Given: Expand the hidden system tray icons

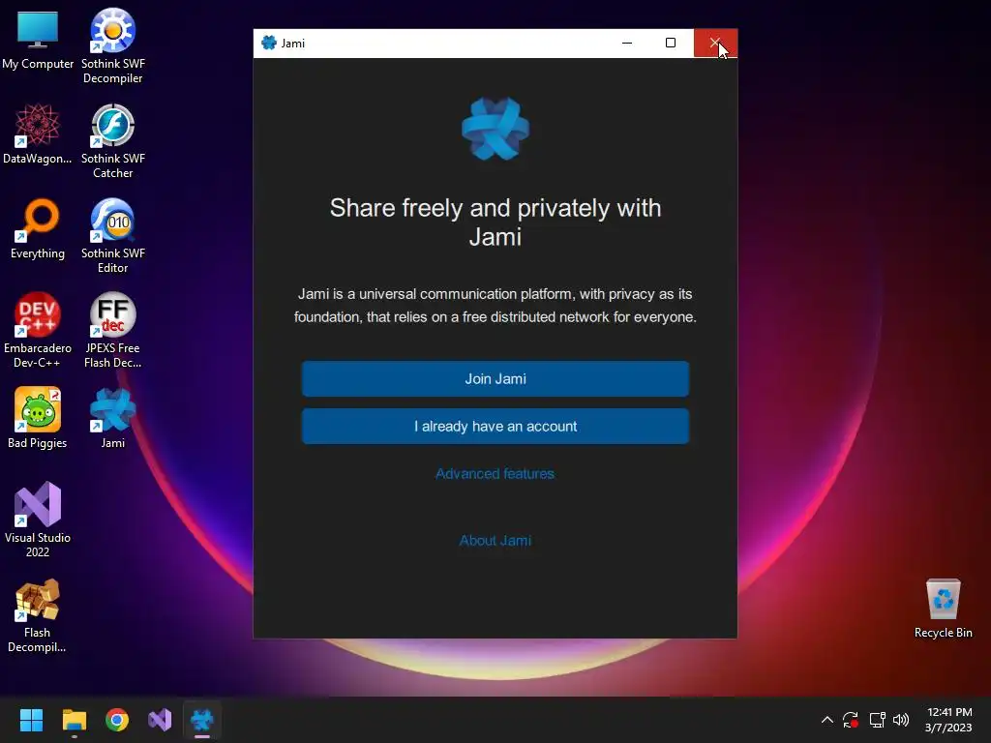Looking at the screenshot, I should pyautogui.click(x=826, y=720).
